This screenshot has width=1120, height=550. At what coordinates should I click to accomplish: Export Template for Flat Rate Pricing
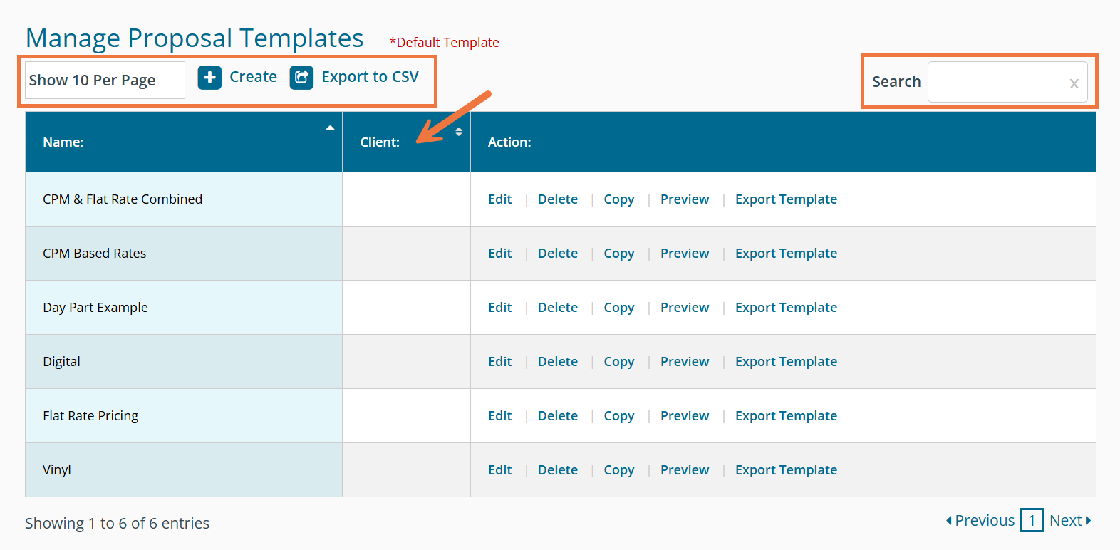click(x=786, y=416)
